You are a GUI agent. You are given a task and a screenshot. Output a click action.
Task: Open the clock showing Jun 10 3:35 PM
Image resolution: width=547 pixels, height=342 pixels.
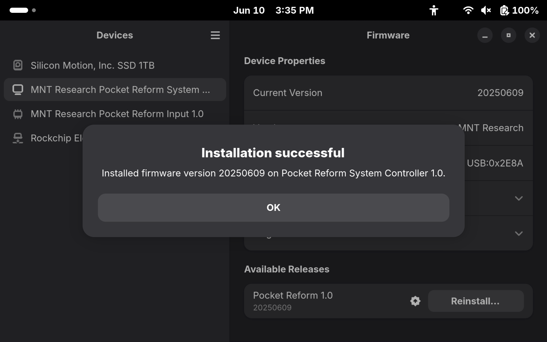pyautogui.click(x=273, y=10)
